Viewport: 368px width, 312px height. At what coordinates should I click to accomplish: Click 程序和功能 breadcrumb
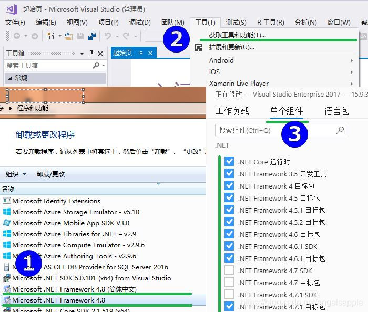pos(33,108)
